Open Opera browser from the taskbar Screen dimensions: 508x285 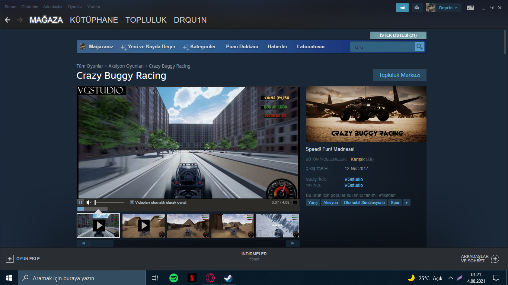coord(210,278)
